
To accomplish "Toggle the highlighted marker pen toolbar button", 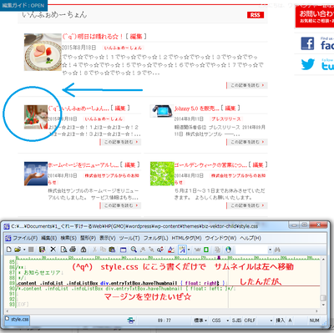I will click(182, 250).
